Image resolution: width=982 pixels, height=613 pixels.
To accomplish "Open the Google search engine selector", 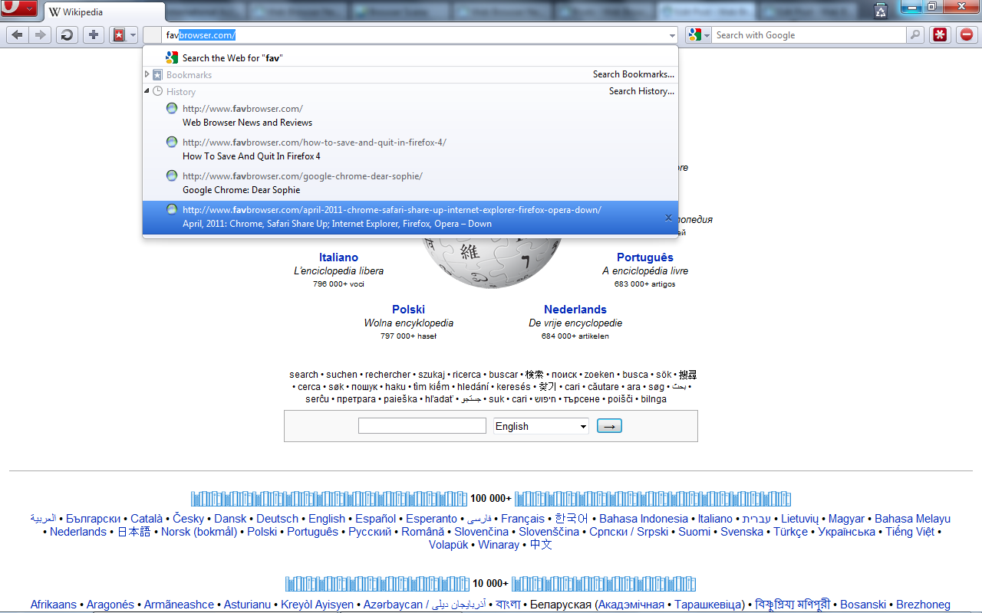I will [698, 34].
